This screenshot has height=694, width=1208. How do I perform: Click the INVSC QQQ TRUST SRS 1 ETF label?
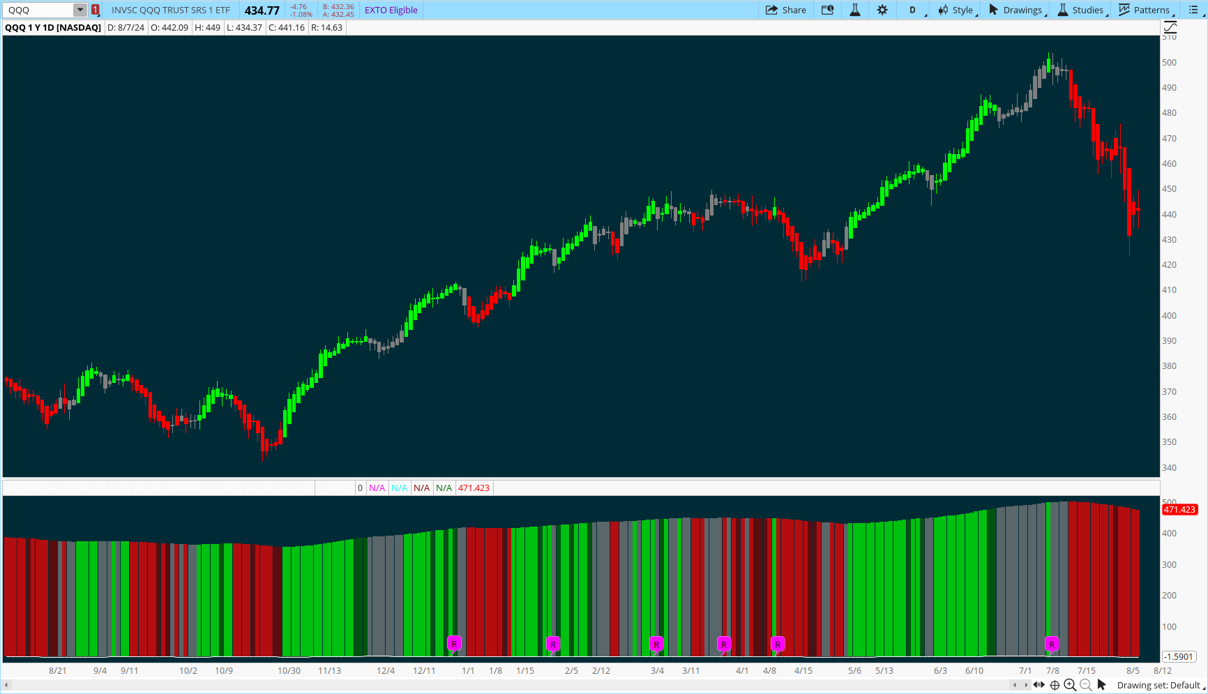coord(171,10)
